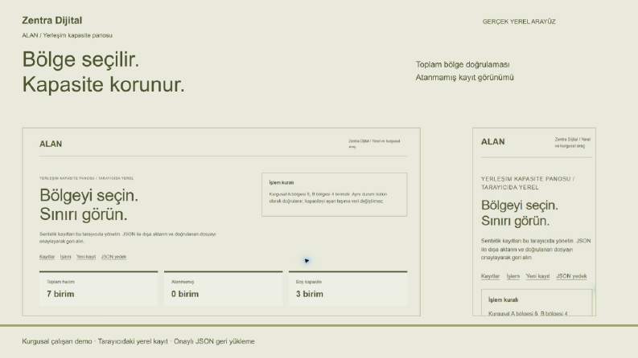Click the ALAN logo in the narrow preview
Screen dimensions: 638x358
[492, 141]
